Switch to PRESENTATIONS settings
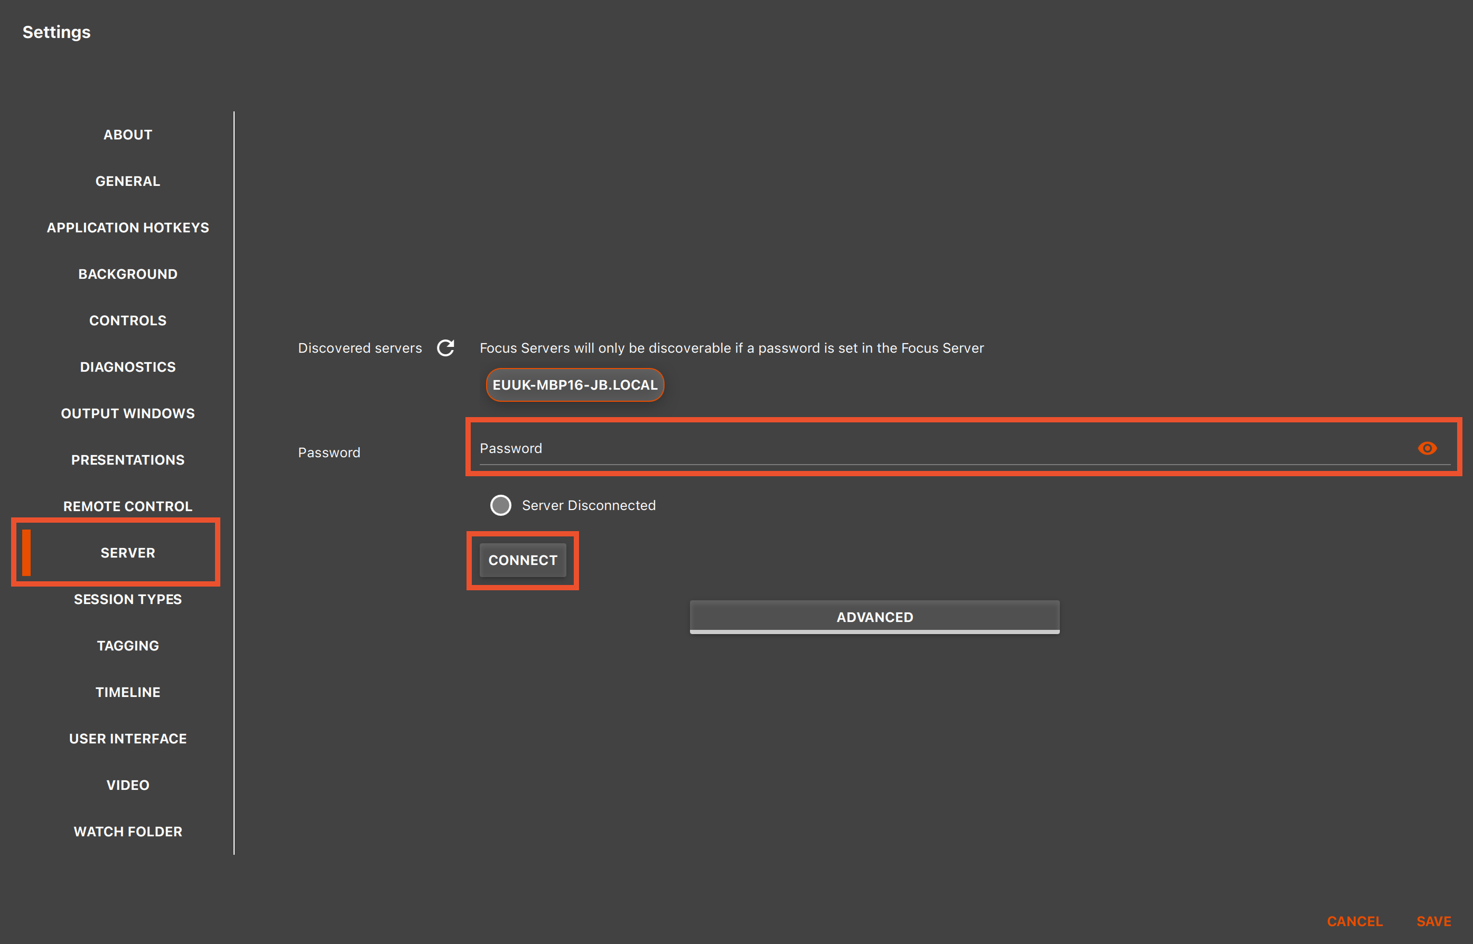 pos(127,460)
